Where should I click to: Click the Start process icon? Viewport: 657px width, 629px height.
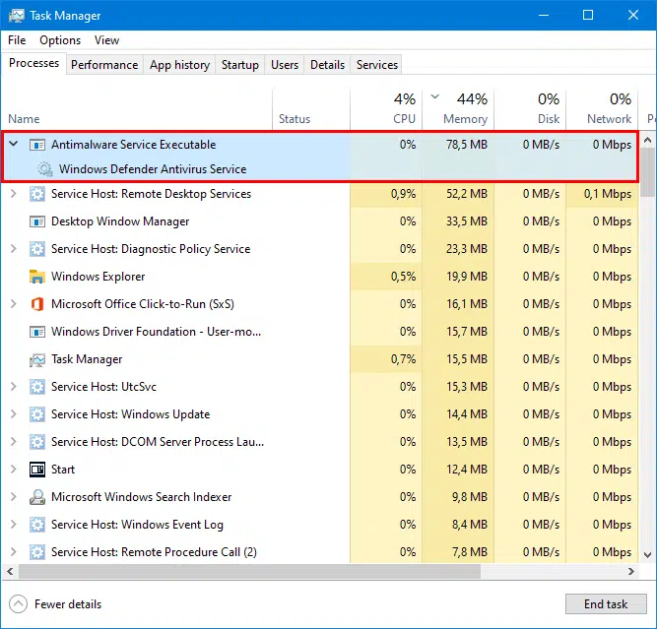[x=37, y=470]
